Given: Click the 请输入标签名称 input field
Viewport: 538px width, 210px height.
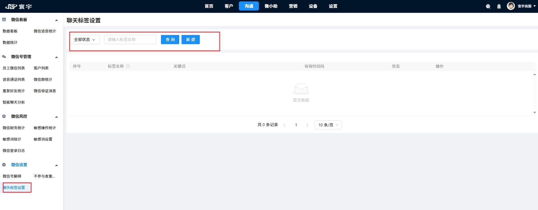Looking at the screenshot, I should (130, 40).
